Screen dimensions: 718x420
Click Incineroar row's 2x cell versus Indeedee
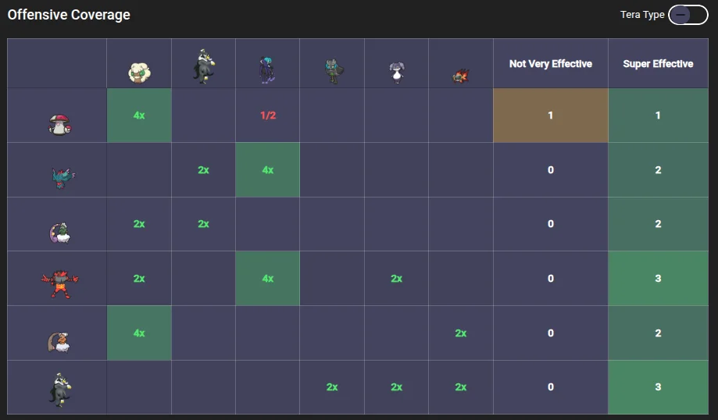click(397, 278)
